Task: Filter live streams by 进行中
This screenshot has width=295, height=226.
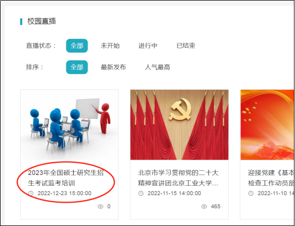Action: click(148, 46)
